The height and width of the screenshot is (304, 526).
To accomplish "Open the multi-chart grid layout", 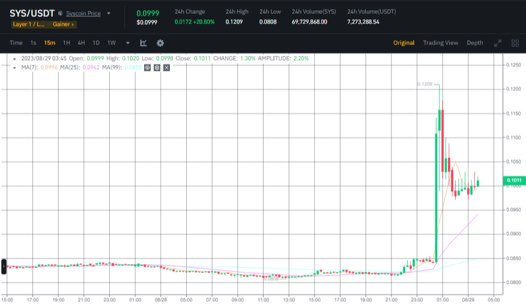I will [515, 43].
